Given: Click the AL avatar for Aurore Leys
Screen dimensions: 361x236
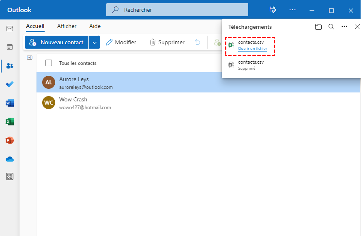Looking at the screenshot, I should pyautogui.click(x=49, y=82).
